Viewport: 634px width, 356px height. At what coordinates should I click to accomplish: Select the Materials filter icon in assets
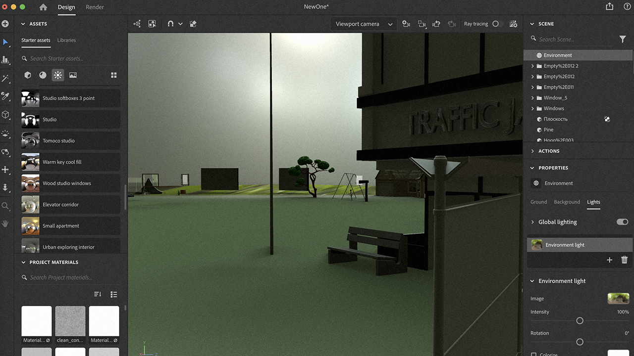[43, 75]
